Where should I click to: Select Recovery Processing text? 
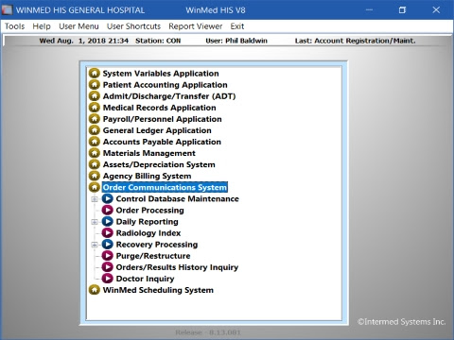(157, 245)
